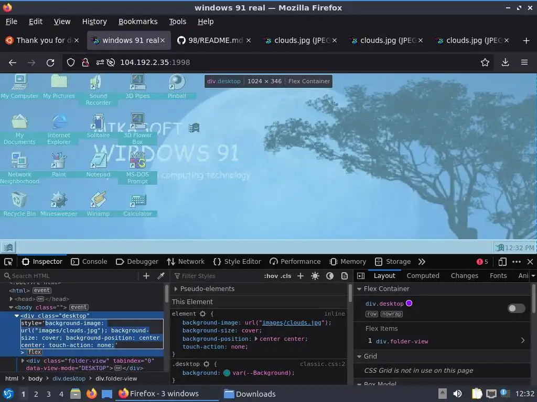Collapse the Grid section
537x402 pixels.
click(359, 356)
